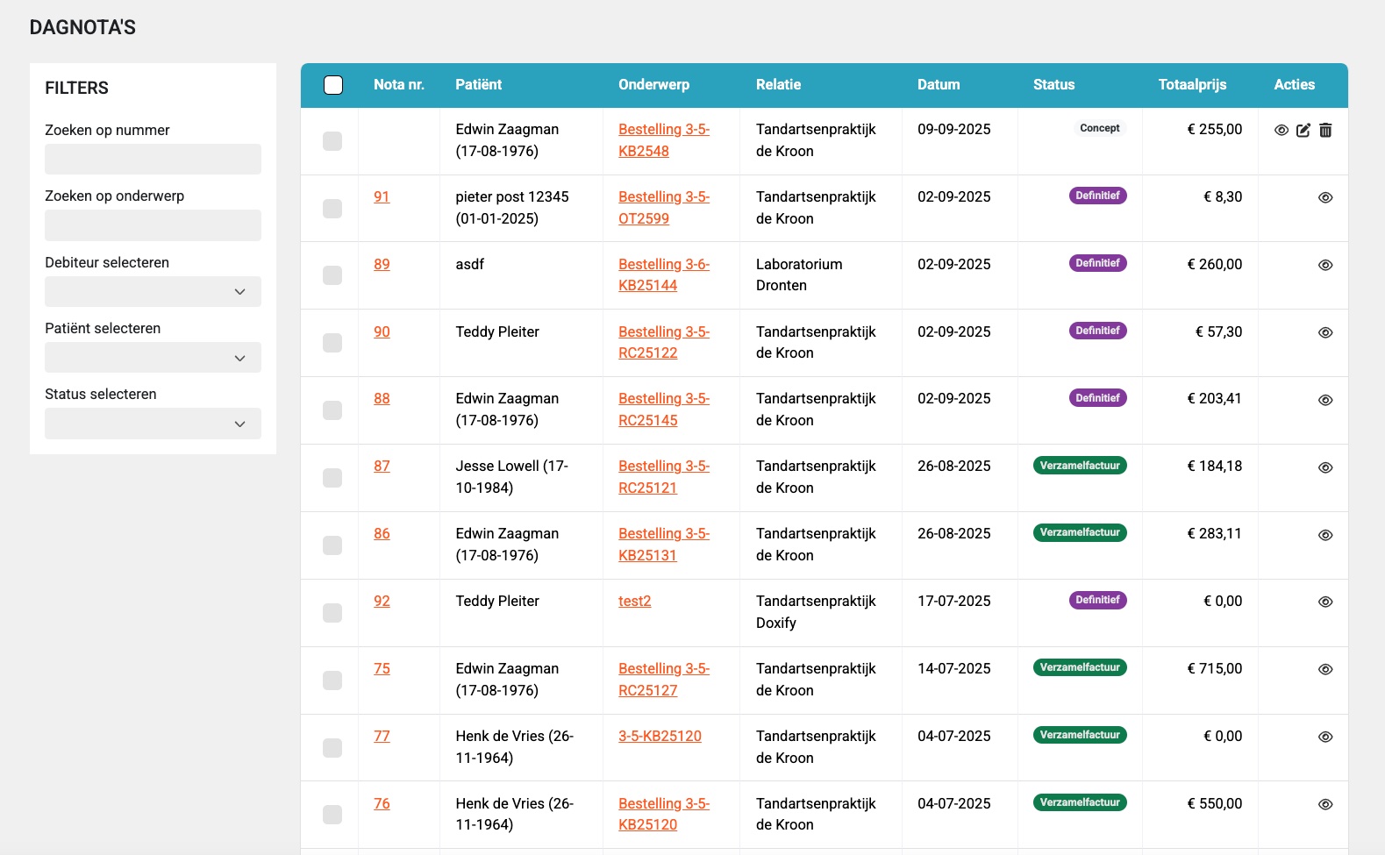Click the Zoeken op nummer field

point(153,160)
